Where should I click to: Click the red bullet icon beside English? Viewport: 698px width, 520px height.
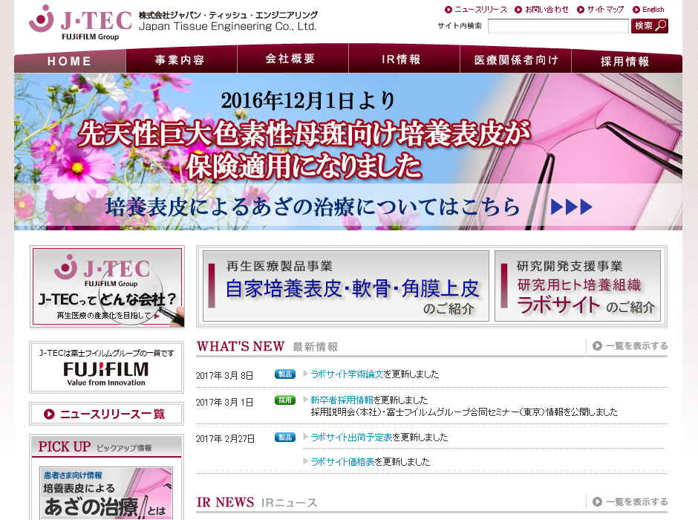coord(636,10)
